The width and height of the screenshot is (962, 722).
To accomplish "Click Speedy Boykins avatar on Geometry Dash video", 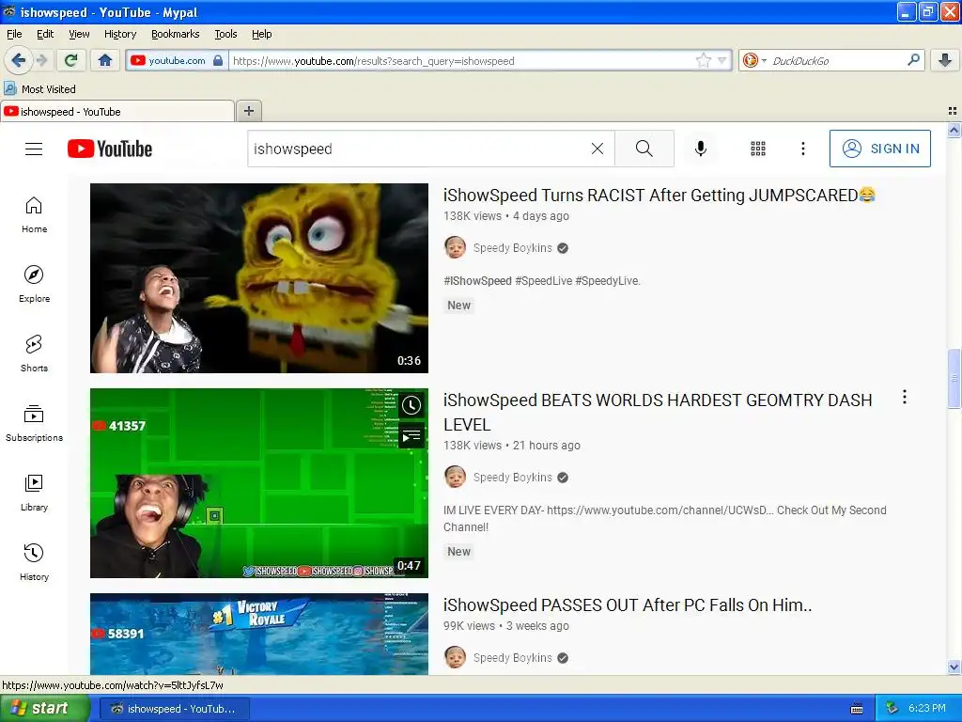I will 456,477.
